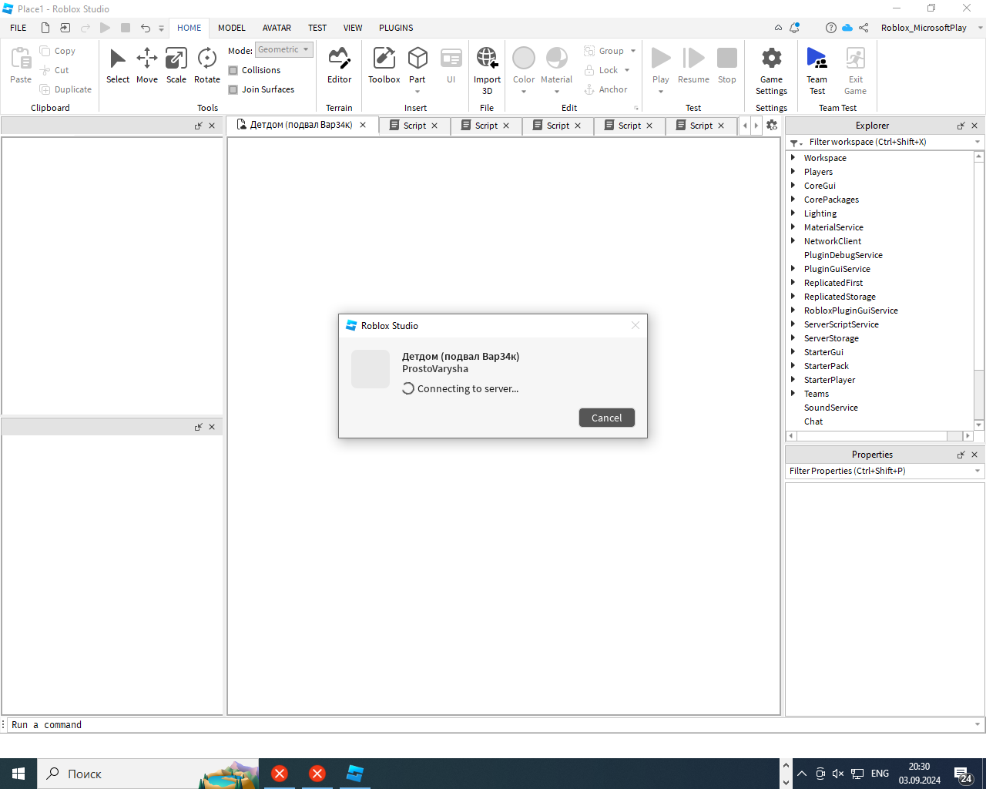Expand the Lighting tree node
This screenshot has width=986, height=789.
point(793,213)
